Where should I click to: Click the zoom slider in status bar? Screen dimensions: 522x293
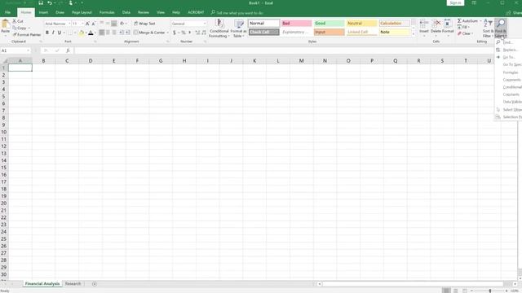click(x=489, y=291)
